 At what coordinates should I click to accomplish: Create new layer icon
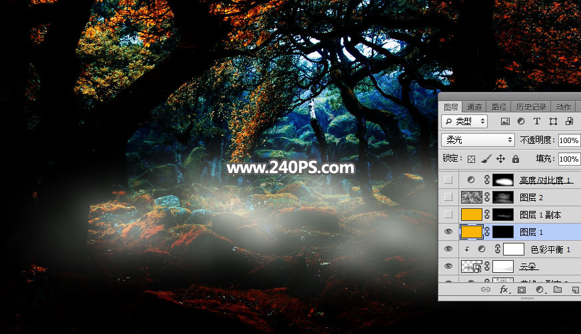click(576, 289)
